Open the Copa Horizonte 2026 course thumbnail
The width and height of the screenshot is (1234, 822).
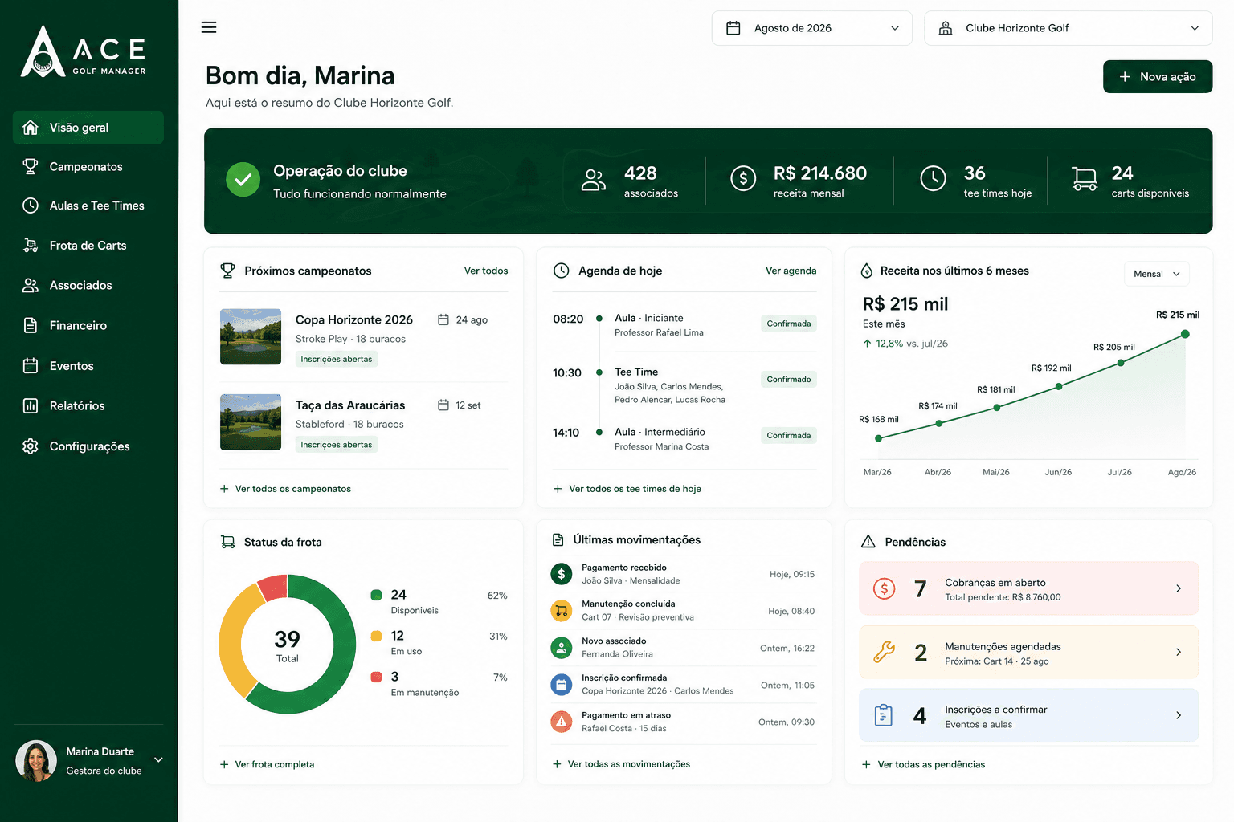(x=251, y=337)
